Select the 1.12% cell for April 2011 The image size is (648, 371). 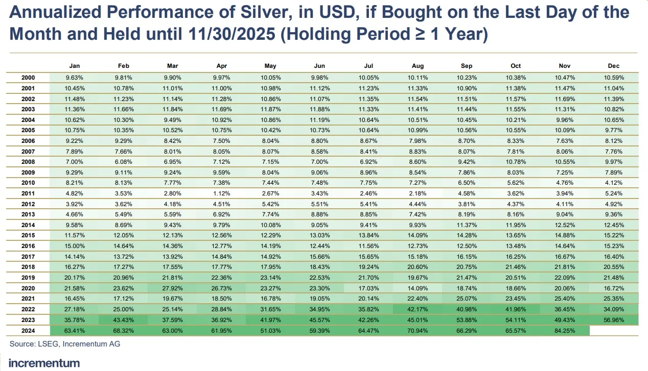click(x=221, y=193)
